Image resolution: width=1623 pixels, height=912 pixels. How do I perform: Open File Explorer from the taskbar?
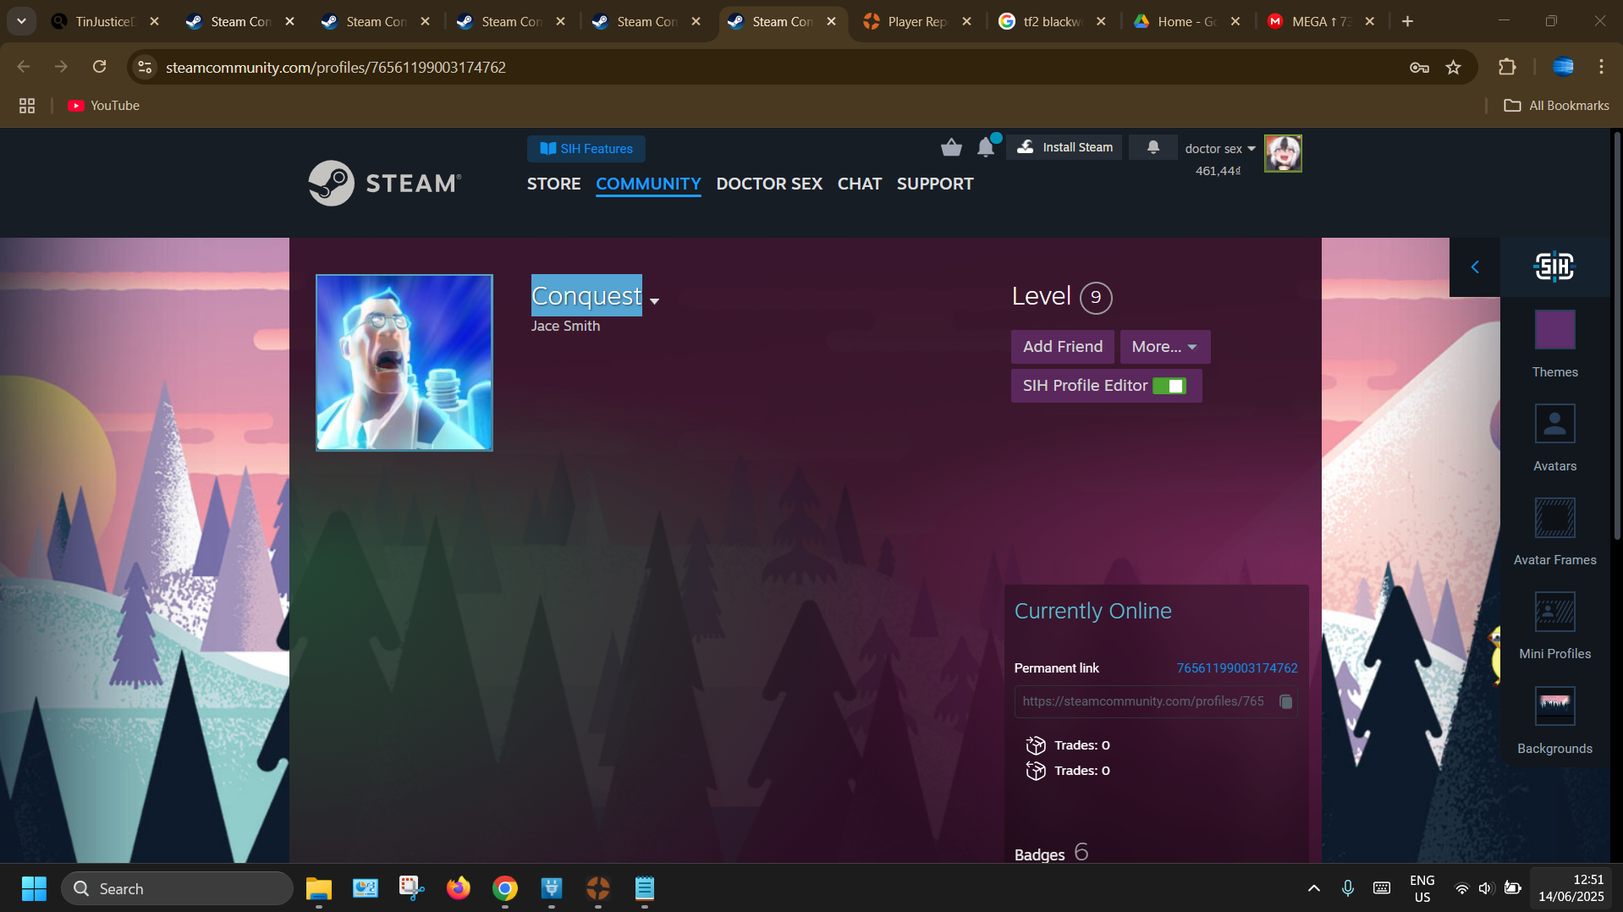click(x=319, y=889)
